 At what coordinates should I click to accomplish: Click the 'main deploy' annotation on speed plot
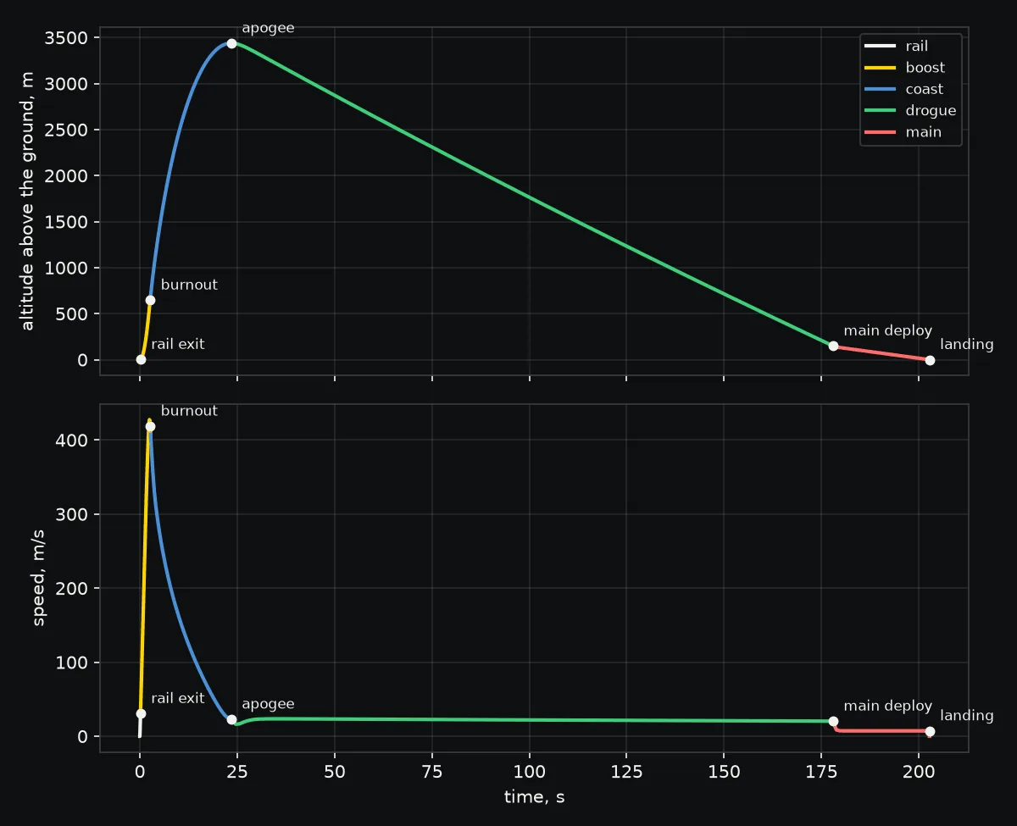tap(887, 707)
